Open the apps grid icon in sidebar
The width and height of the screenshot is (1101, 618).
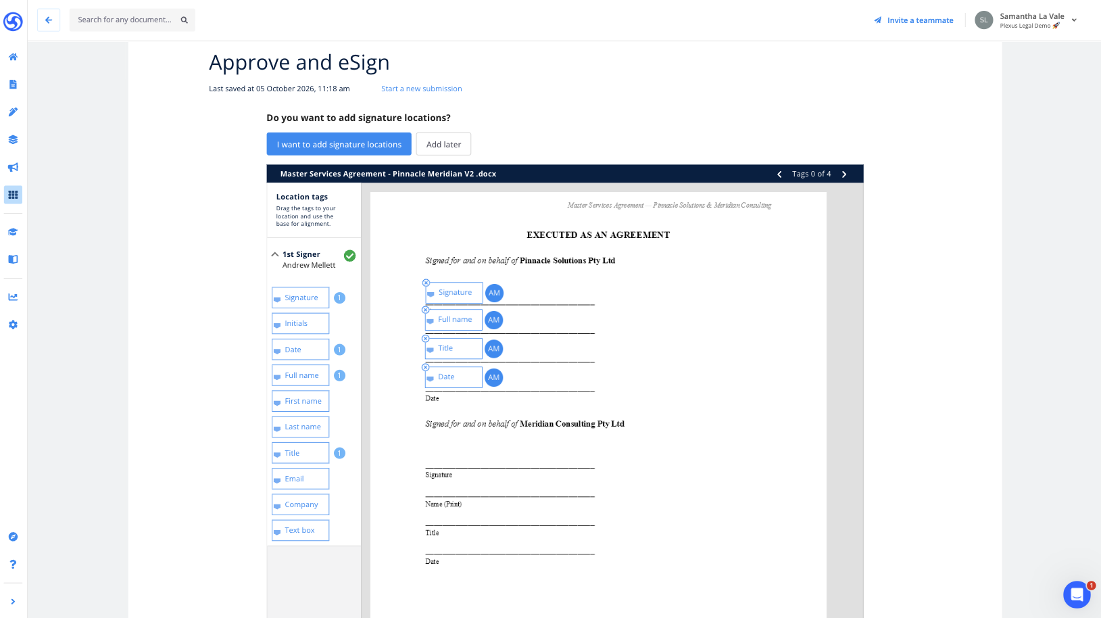[13, 195]
